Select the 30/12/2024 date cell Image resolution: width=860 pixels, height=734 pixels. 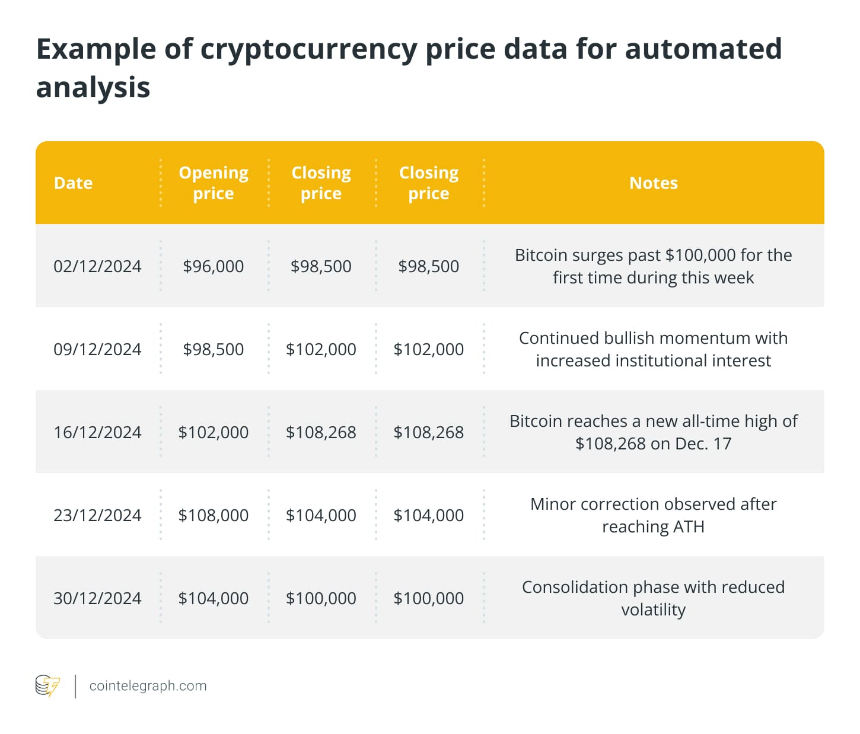[97, 598]
